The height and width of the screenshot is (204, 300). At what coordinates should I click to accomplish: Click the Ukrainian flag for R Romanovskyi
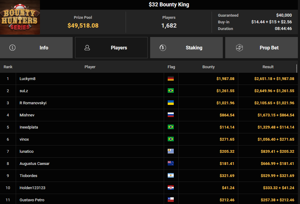[x=171, y=103]
